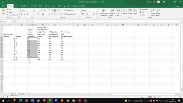The width and height of the screenshot is (183, 103).
Task: Click the Decrease Decimal icon
Action: [x=96, y=14]
